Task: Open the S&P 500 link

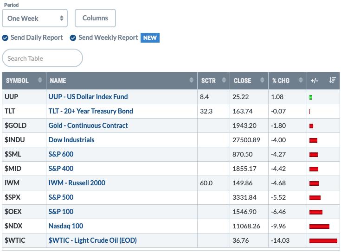Action: pyautogui.click(x=61, y=197)
